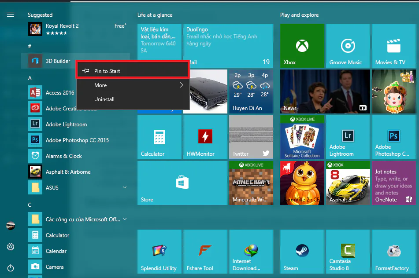Select Pin to Start in the context menu
The width and height of the screenshot is (419, 278).
[133, 71]
